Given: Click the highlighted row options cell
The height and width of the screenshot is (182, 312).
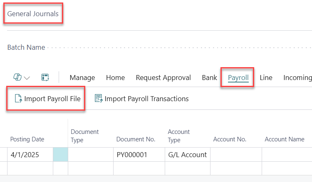Looking at the screenshot, I should click(60, 155).
